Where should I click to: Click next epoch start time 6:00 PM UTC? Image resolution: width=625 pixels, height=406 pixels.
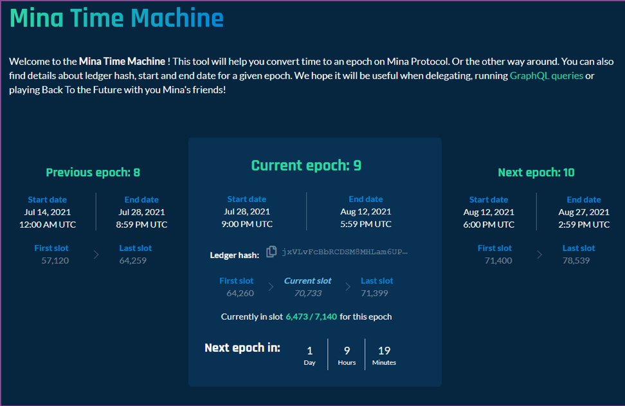[489, 225]
